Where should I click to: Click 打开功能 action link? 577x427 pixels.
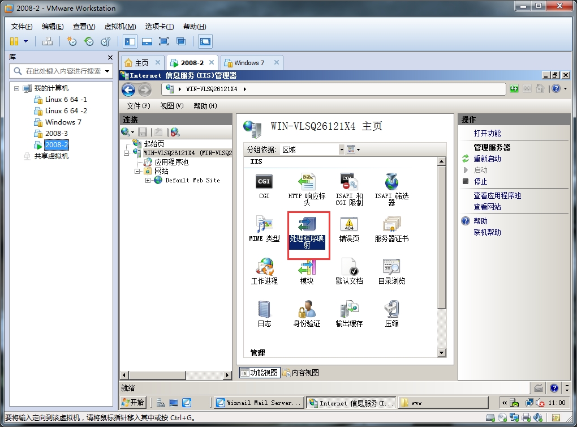click(x=487, y=134)
